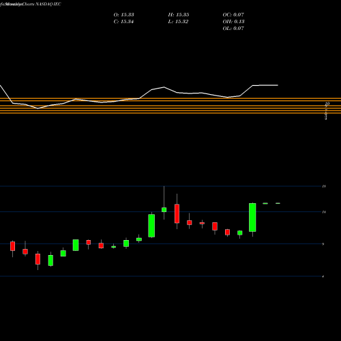The image size is (341, 341).
Task: Select the high value 'H: 15.35'
Action: coord(179,15)
